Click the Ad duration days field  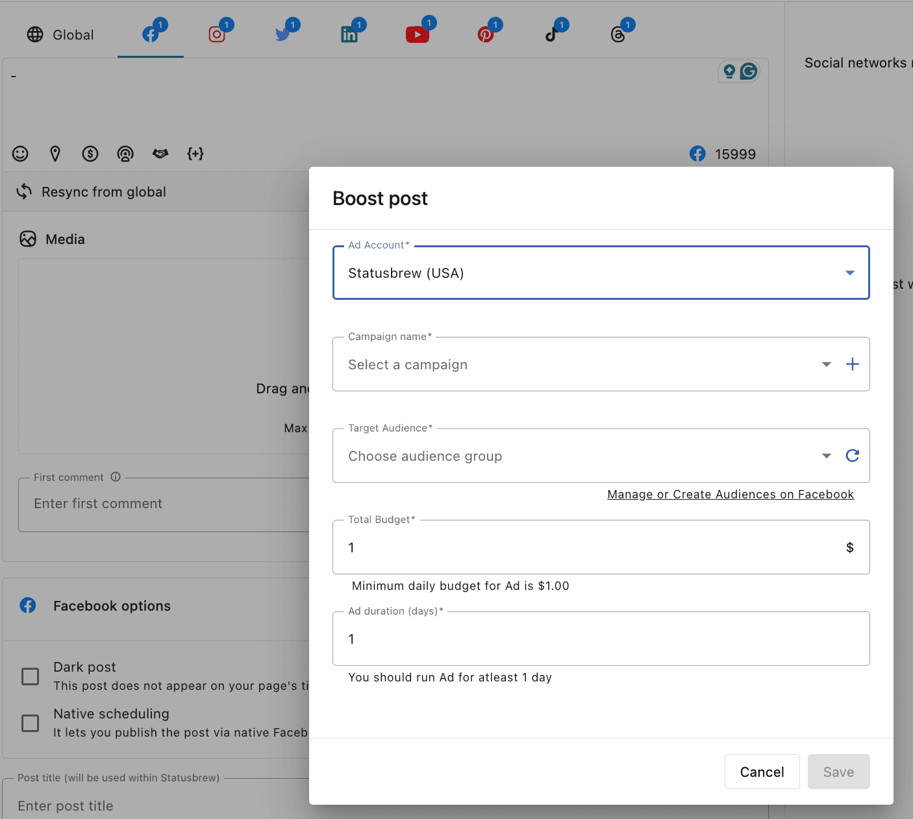(x=601, y=639)
